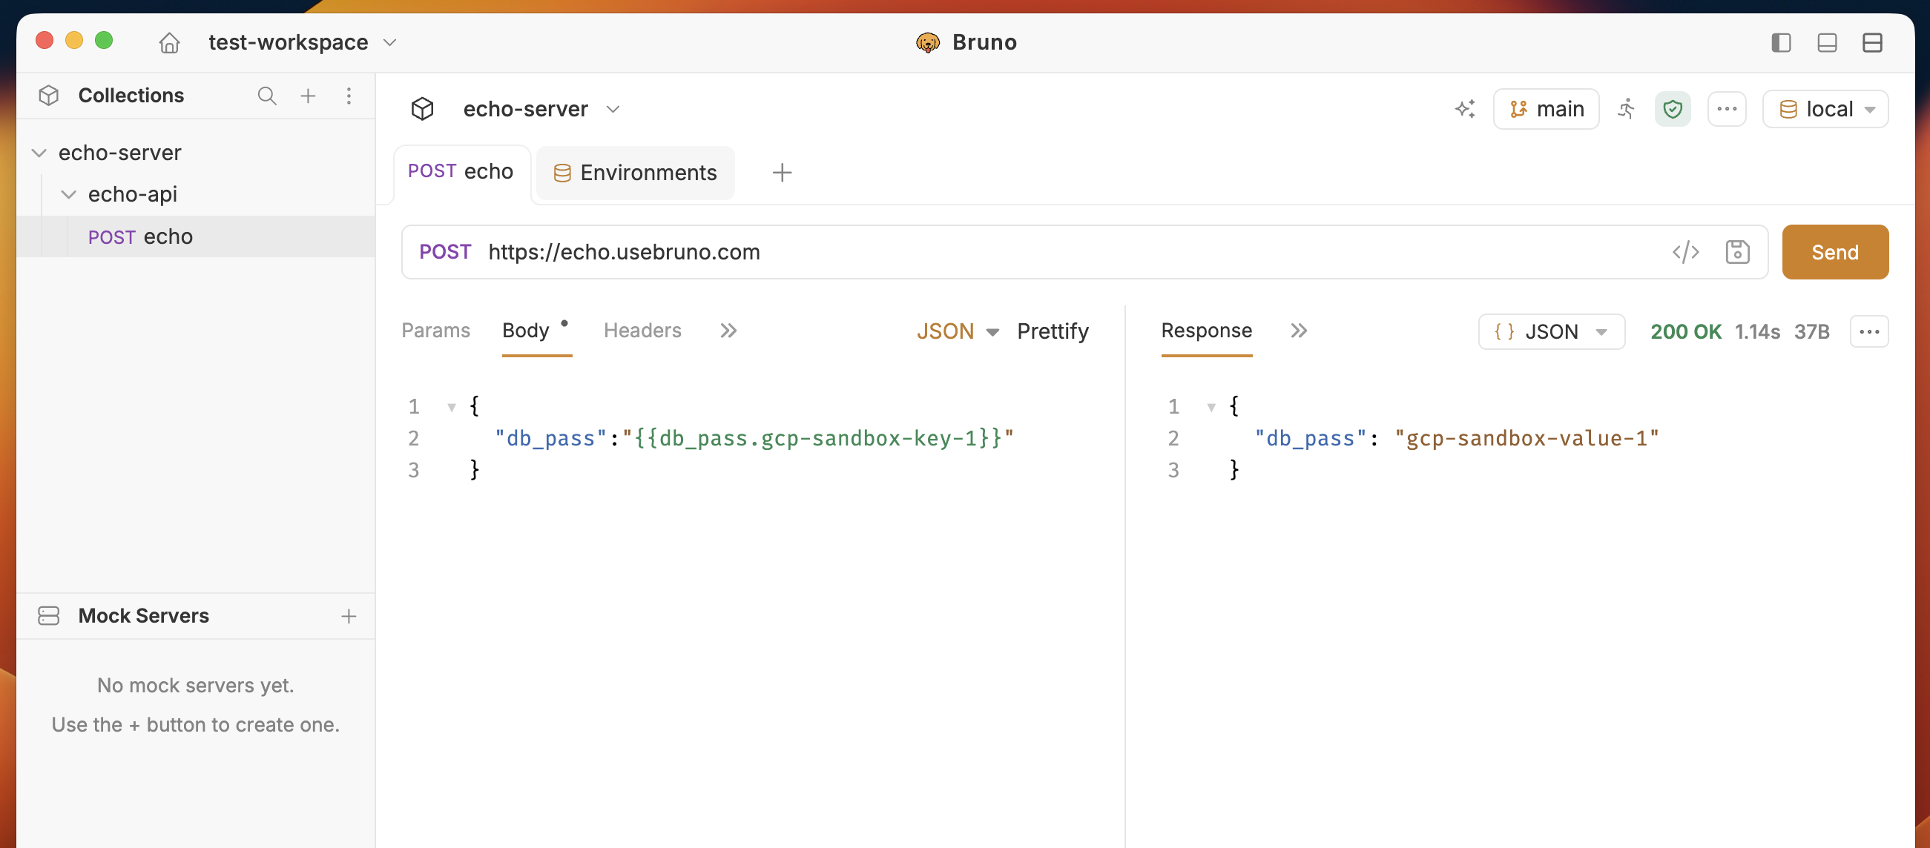Open the local environment dropdown
Viewport: 1930px width, 848px height.
point(1825,109)
